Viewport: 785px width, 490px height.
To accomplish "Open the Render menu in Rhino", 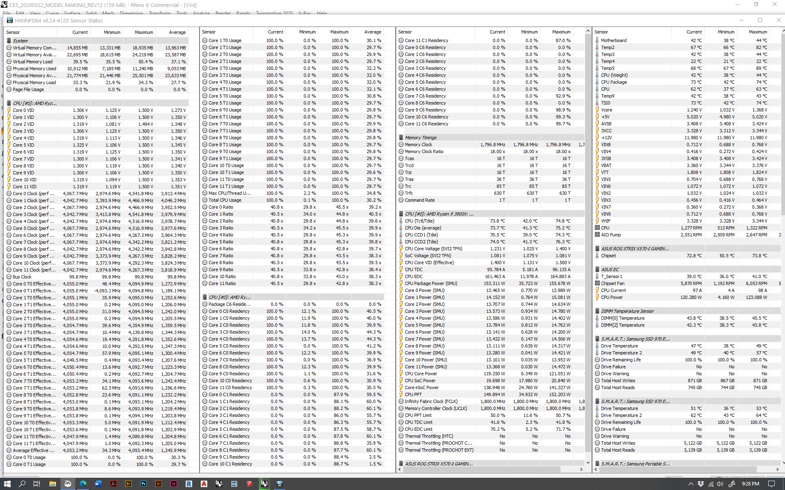I will (x=223, y=13).
